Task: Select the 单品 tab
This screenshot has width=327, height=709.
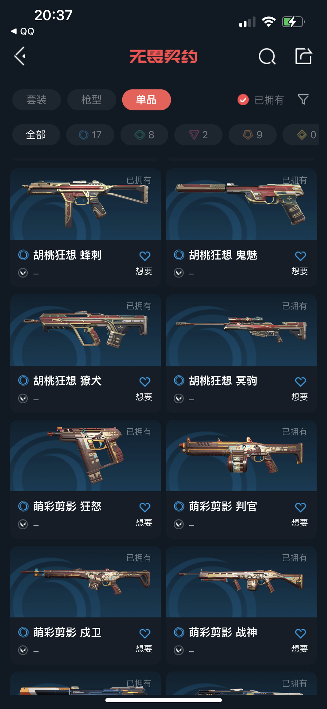Action: pos(147,100)
